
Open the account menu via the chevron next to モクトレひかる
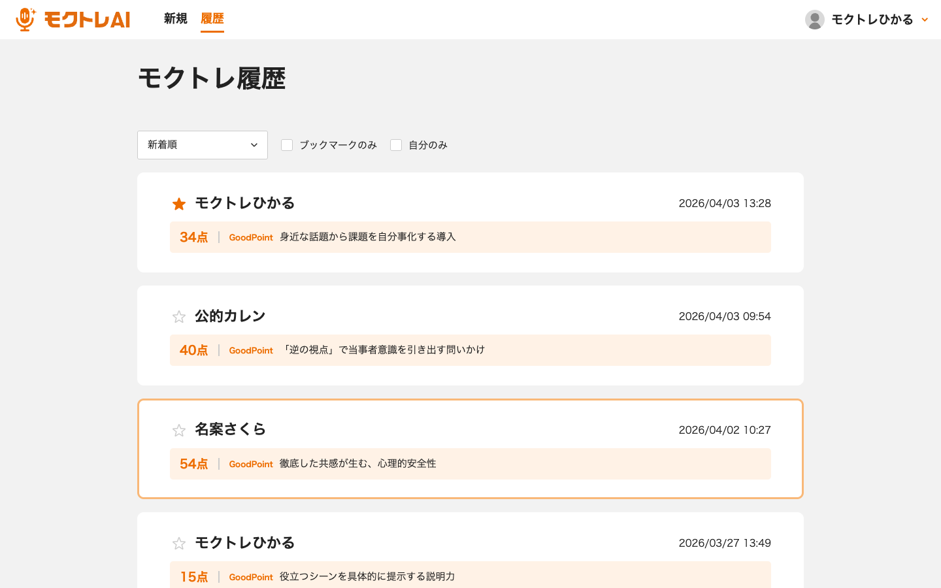point(925,20)
